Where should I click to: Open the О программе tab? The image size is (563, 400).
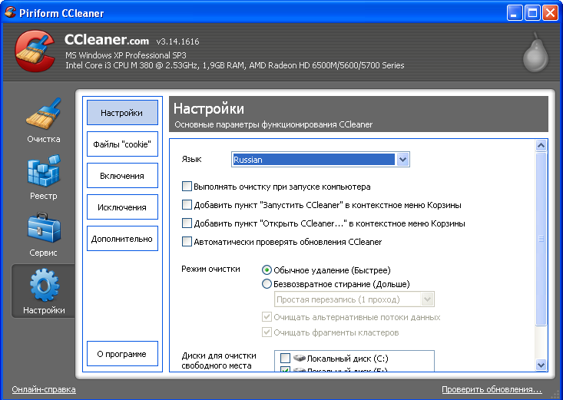pyautogui.click(x=122, y=354)
